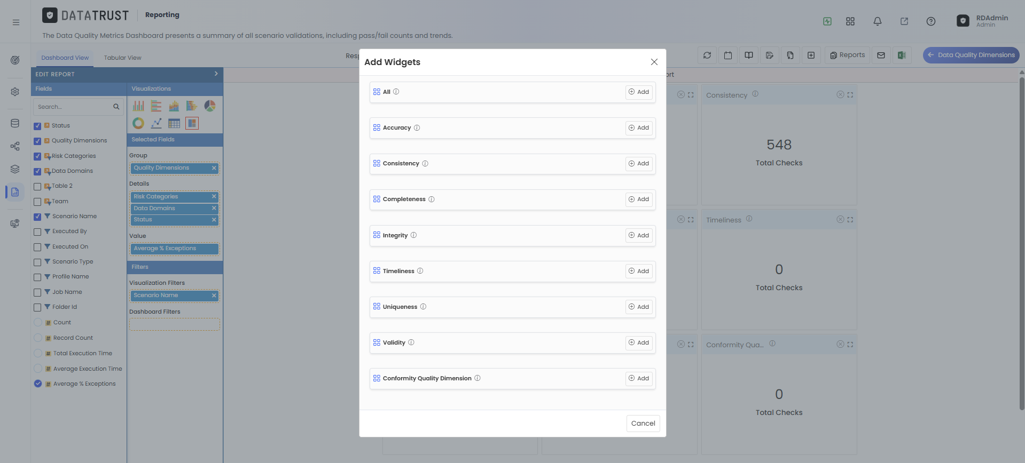Click the Average % Exceptions value chip

(174, 249)
